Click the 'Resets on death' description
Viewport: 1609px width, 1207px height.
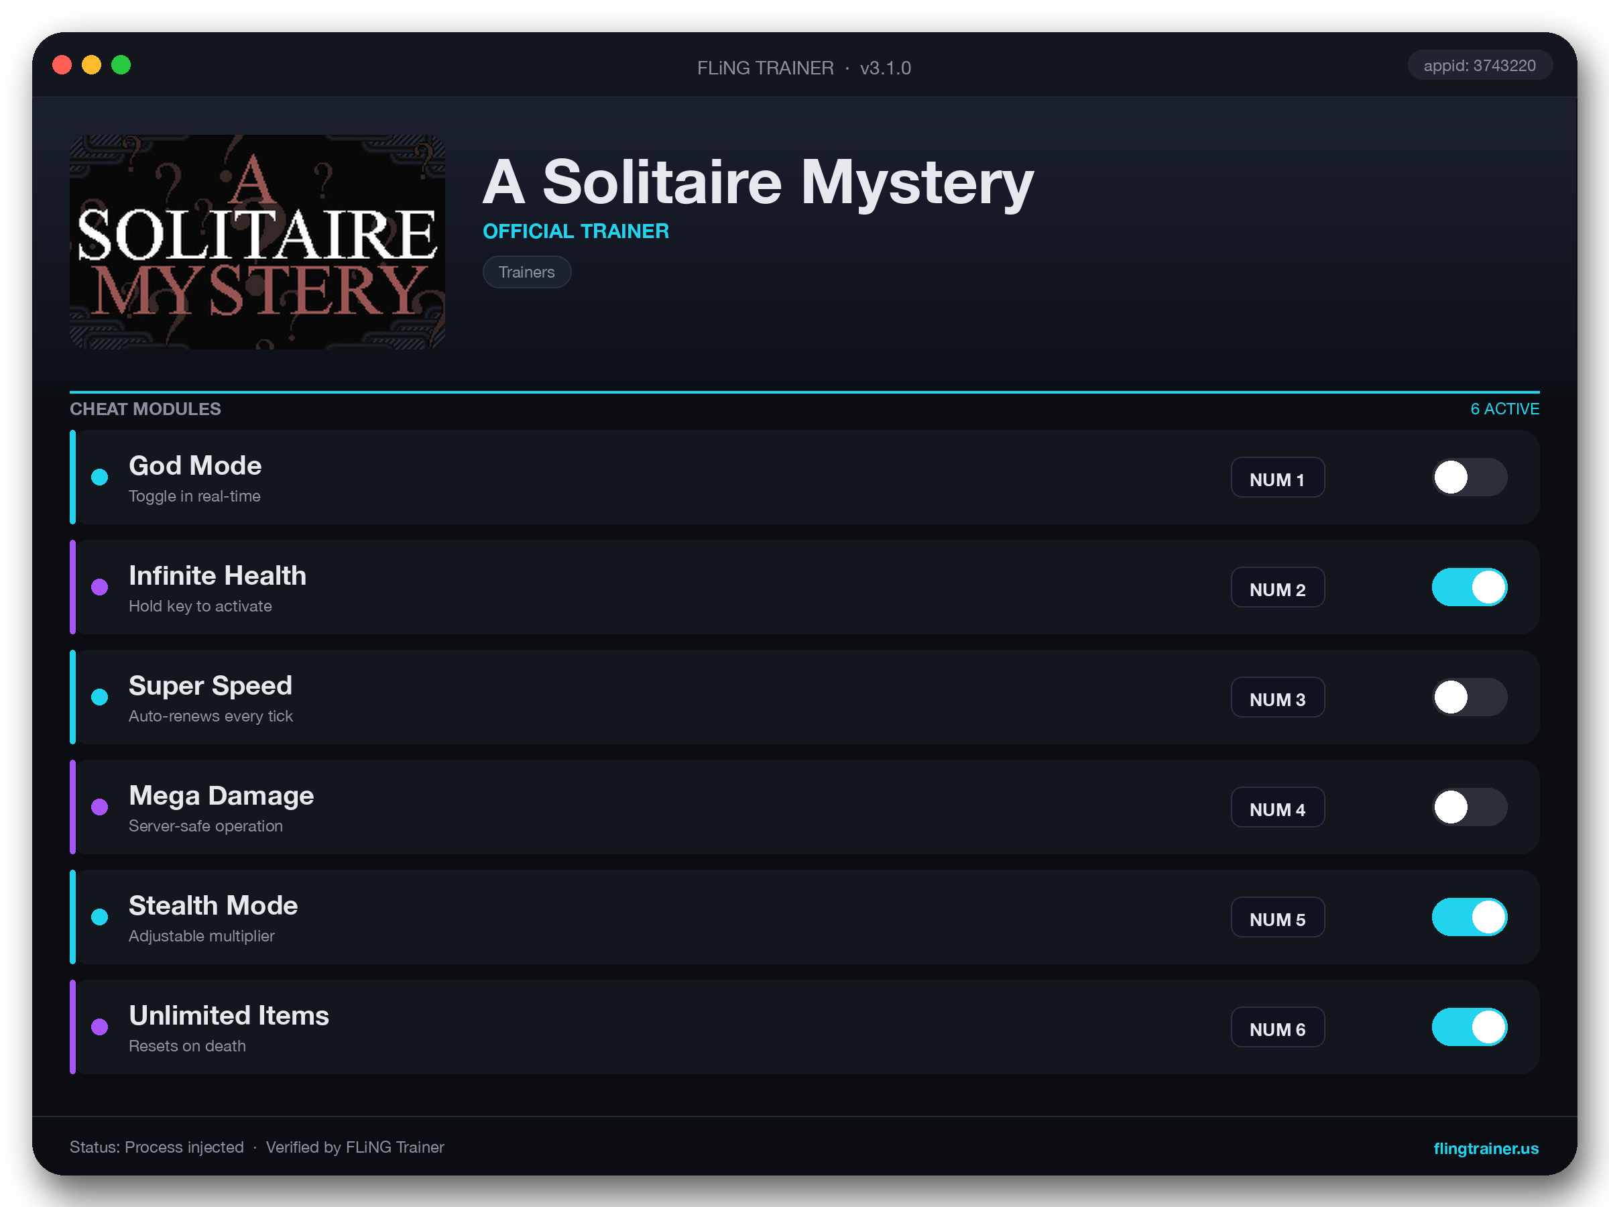pyautogui.click(x=187, y=1045)
